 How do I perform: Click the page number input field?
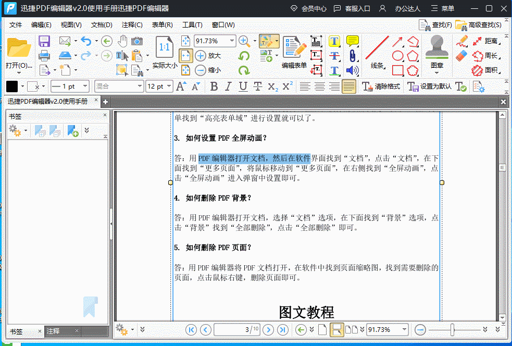click(x=237, y=330)
